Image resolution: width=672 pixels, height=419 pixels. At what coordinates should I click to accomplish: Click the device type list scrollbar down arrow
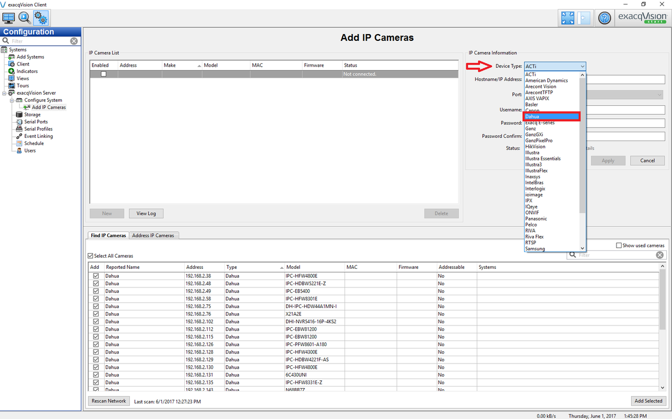coord(582,248)
